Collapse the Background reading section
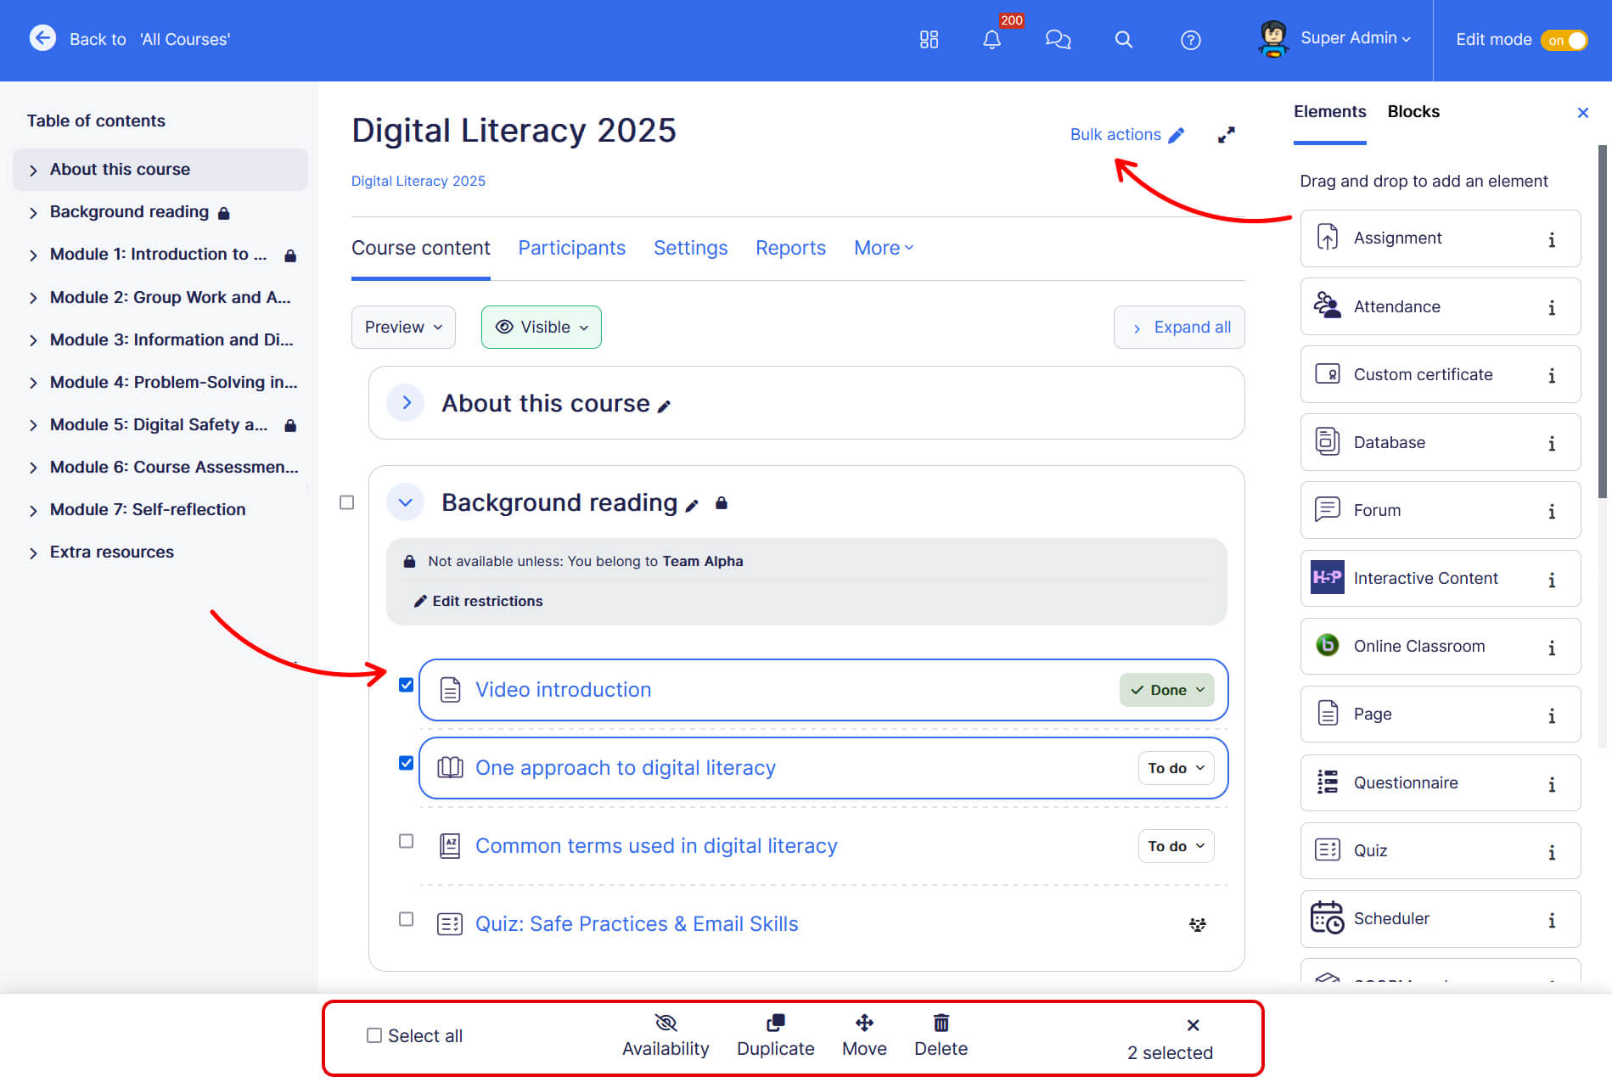The width and height of the screenshot is (1612, 1082). 406,502
